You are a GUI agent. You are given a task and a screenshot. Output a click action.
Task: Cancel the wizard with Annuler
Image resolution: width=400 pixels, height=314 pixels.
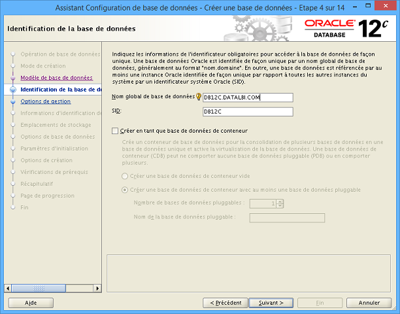(369, 303)
